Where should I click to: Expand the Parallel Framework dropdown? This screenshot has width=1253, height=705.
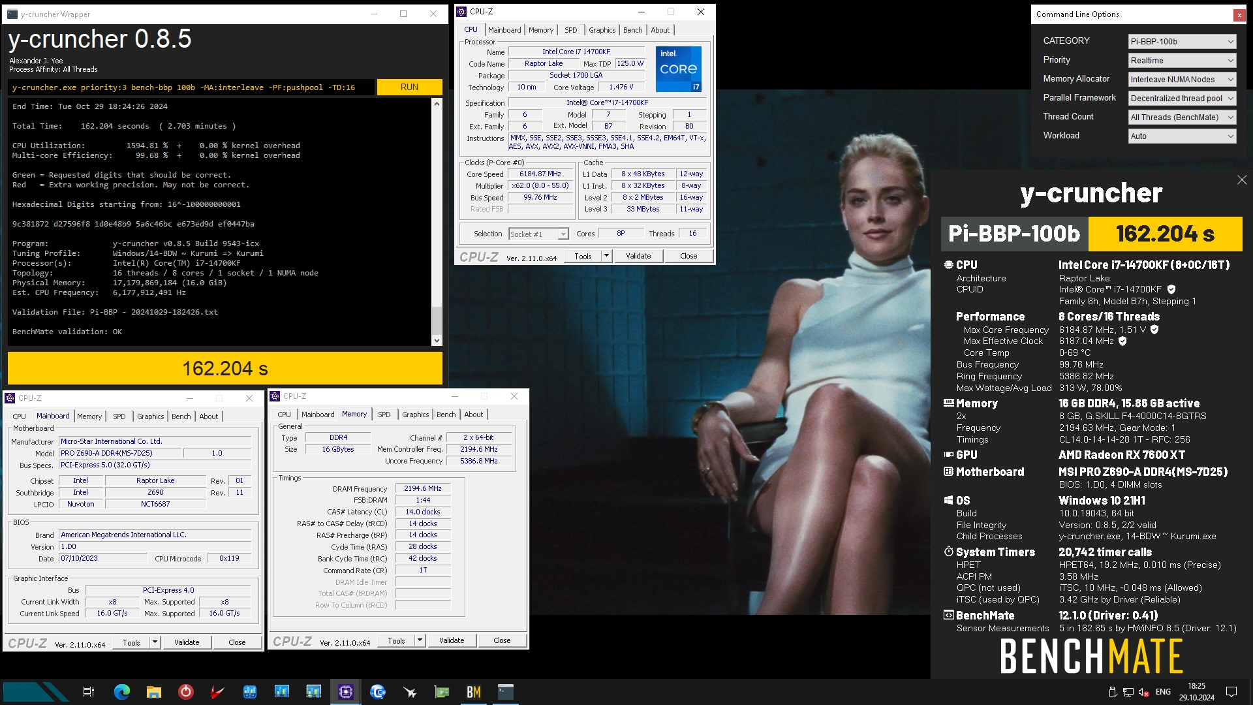pos(1182,99)
